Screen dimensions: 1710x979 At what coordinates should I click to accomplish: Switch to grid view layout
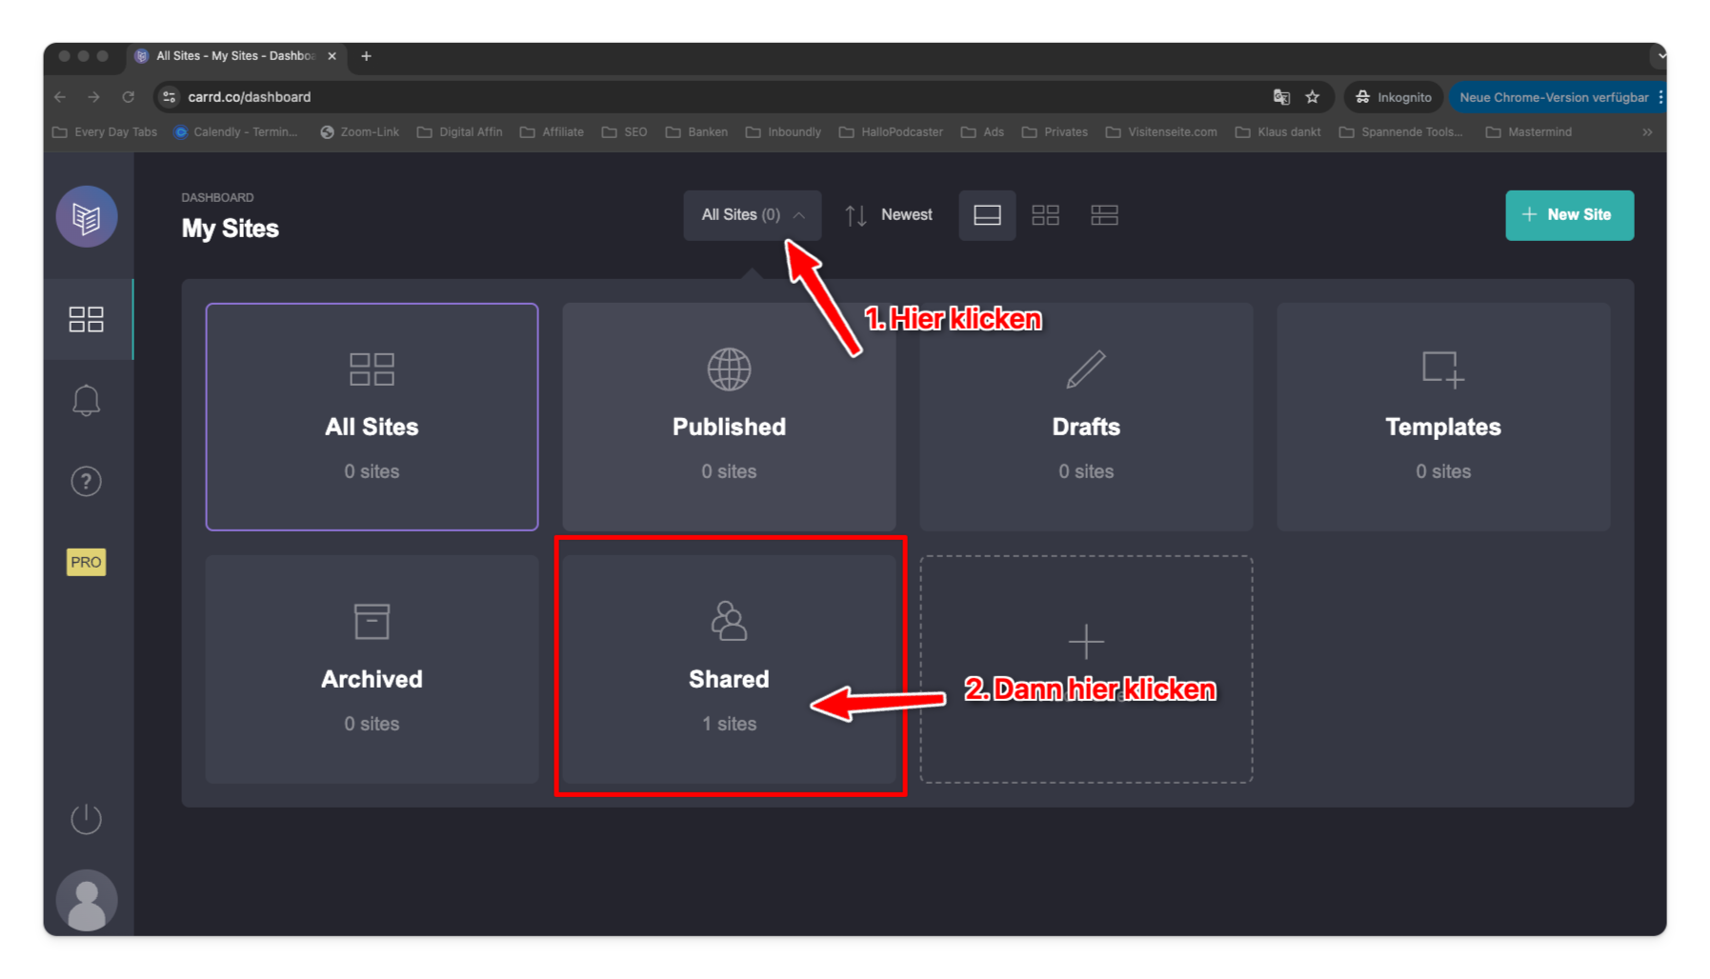1045,215
